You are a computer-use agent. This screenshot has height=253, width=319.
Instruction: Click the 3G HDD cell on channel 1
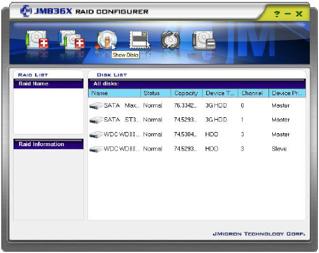point(216,120)
